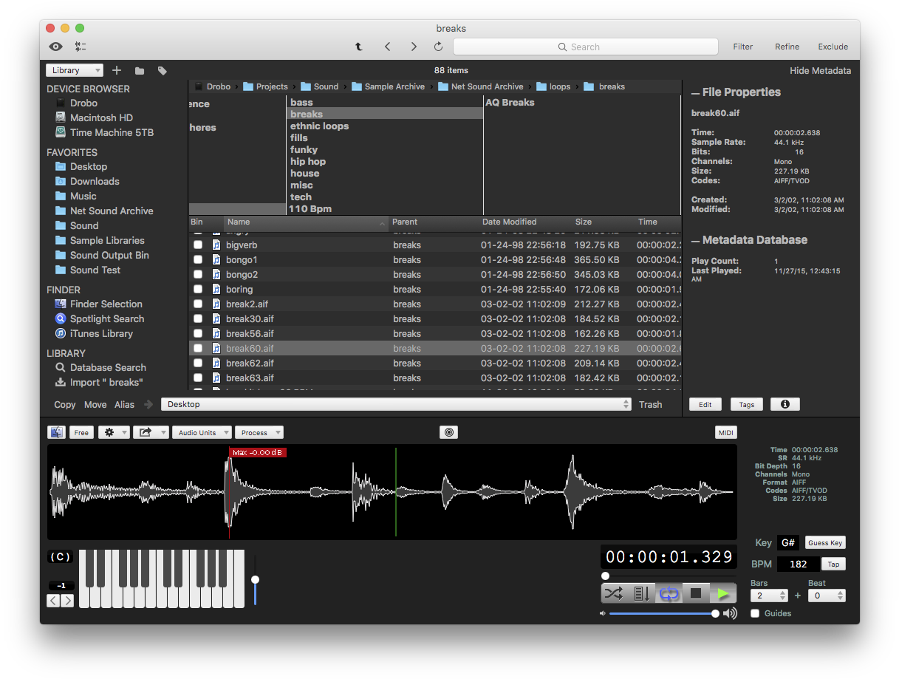Image resolution: width=899 pixels, height=679 pixels.
Task: Open the Library dropdown
Action: click(x=74, y=70)
